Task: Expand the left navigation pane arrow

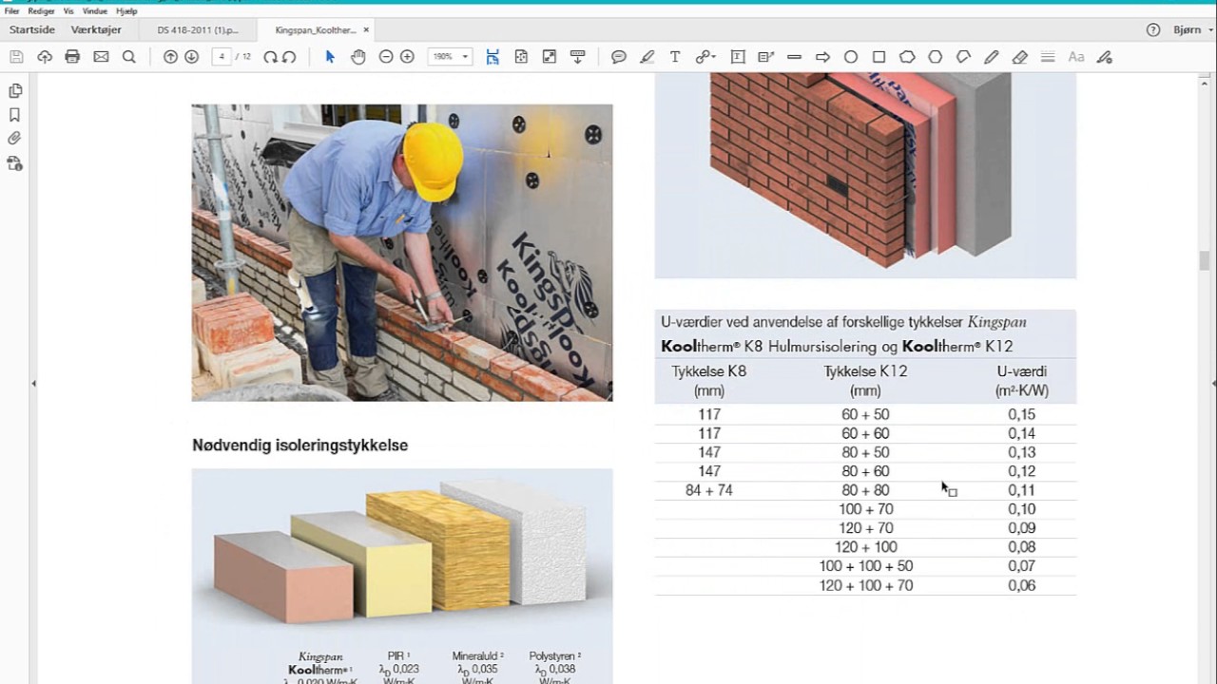Action: (33, 384)
